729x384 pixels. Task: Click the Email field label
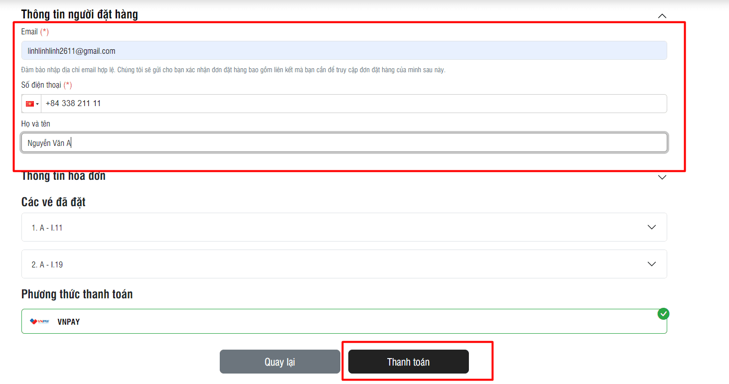(29, 32)
